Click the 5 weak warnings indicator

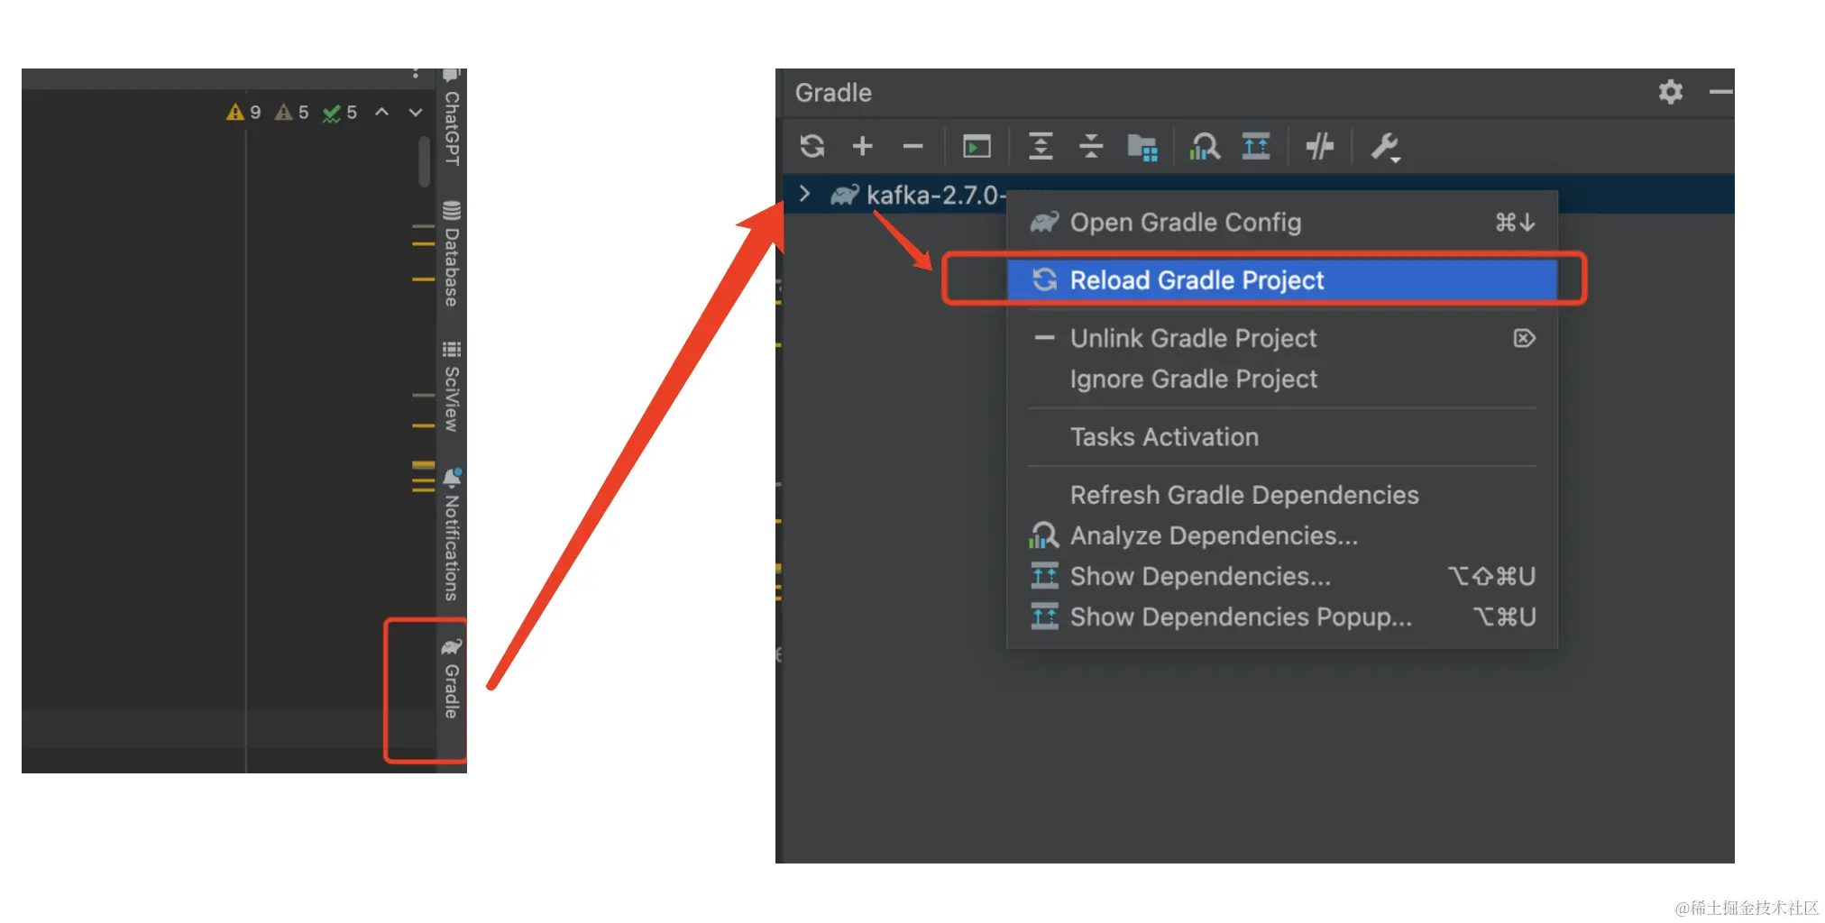[x=291, y=113]
